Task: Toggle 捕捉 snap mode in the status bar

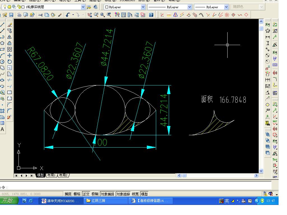Action: point(68,194)
